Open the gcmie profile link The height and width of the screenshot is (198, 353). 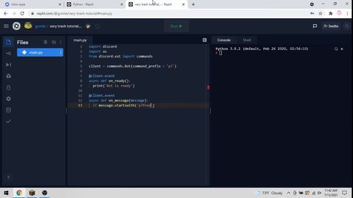click(x=40, y=26)
